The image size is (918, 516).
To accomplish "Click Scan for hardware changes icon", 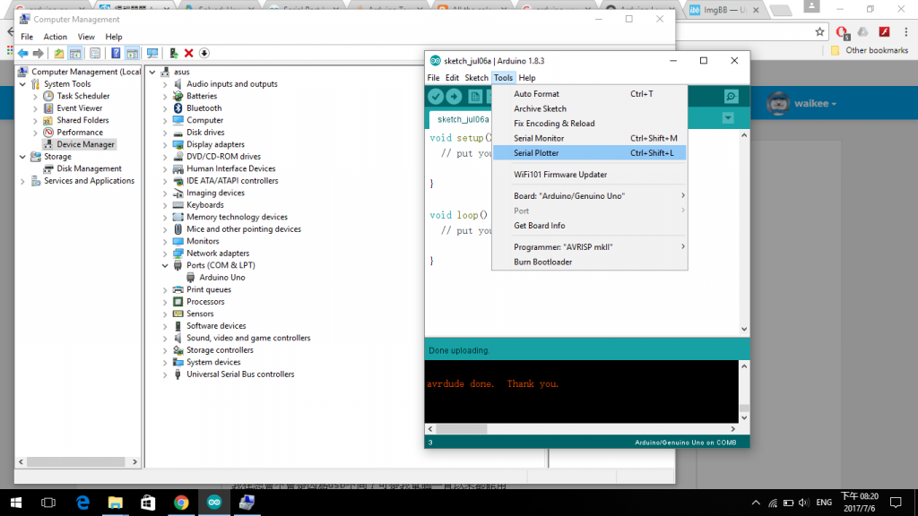I will 152,53.
